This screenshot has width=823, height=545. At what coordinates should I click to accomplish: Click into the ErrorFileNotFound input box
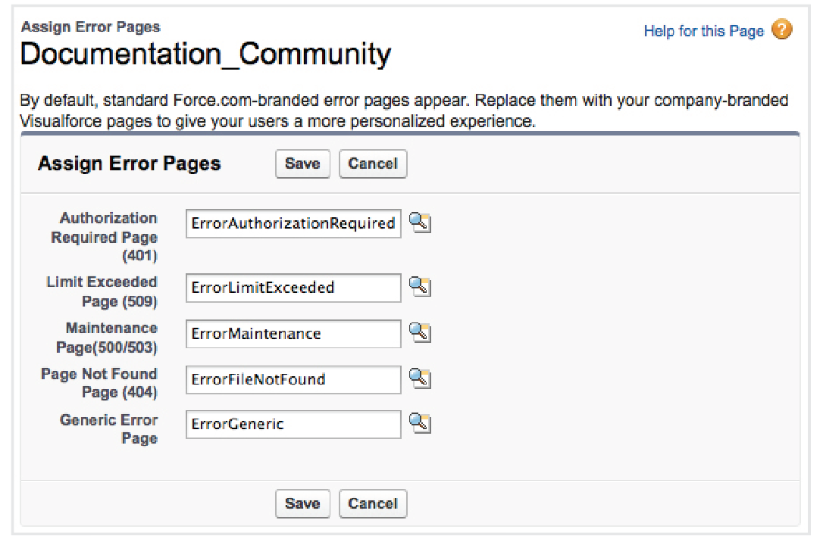point(293,379)
